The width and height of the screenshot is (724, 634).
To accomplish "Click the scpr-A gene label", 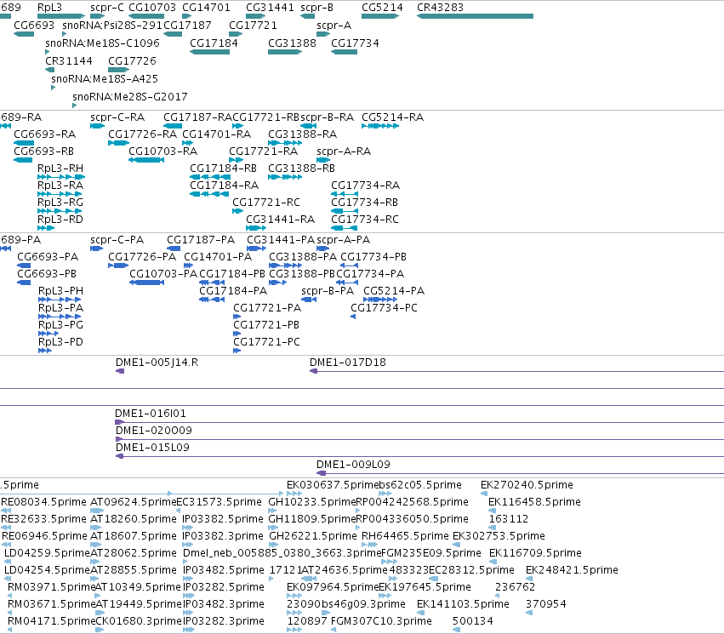I will coord(333,26).
